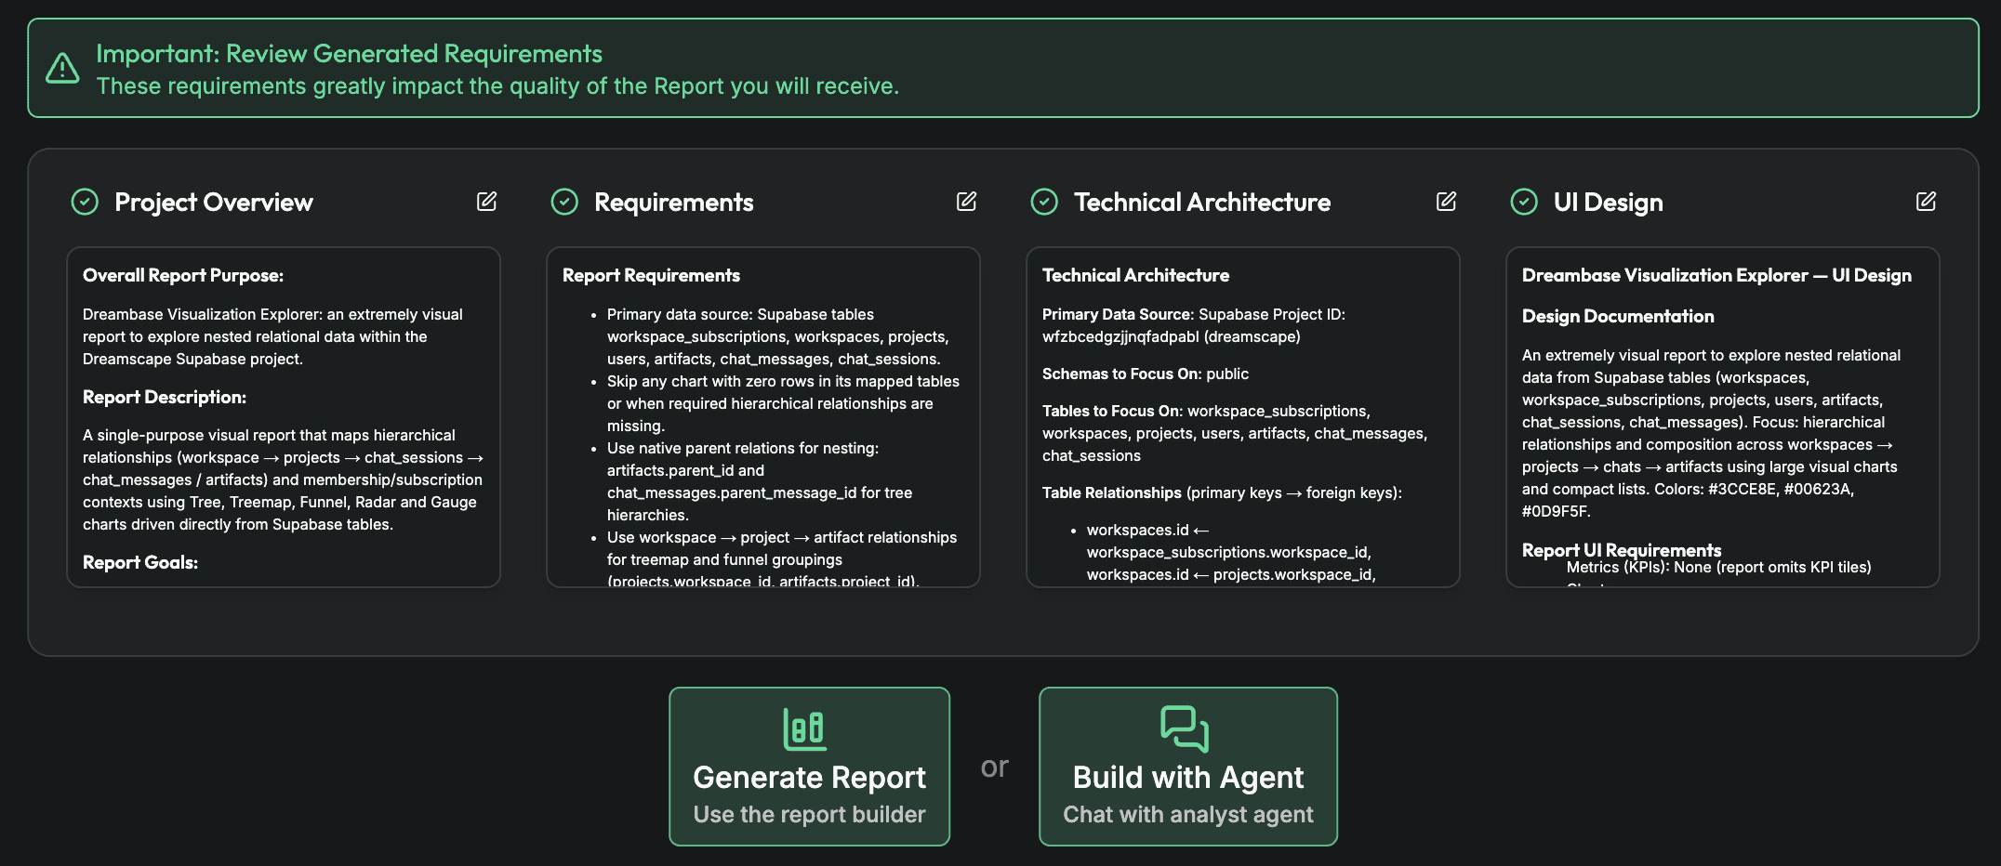
Task: Click the 'Dreambase Visualization Explorer: an extremely visual' paragraph
Action: (x=272, y=336)
